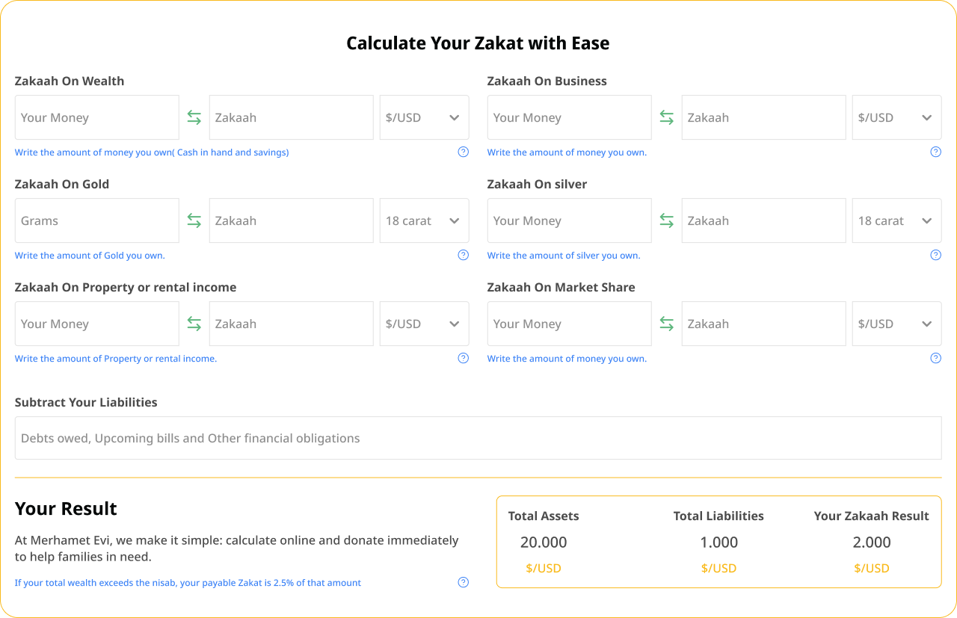Viewport: 957px width, 618px height.
Task: Click the swap arrows in Zakaah On Market Share
Action: point(667,324)
